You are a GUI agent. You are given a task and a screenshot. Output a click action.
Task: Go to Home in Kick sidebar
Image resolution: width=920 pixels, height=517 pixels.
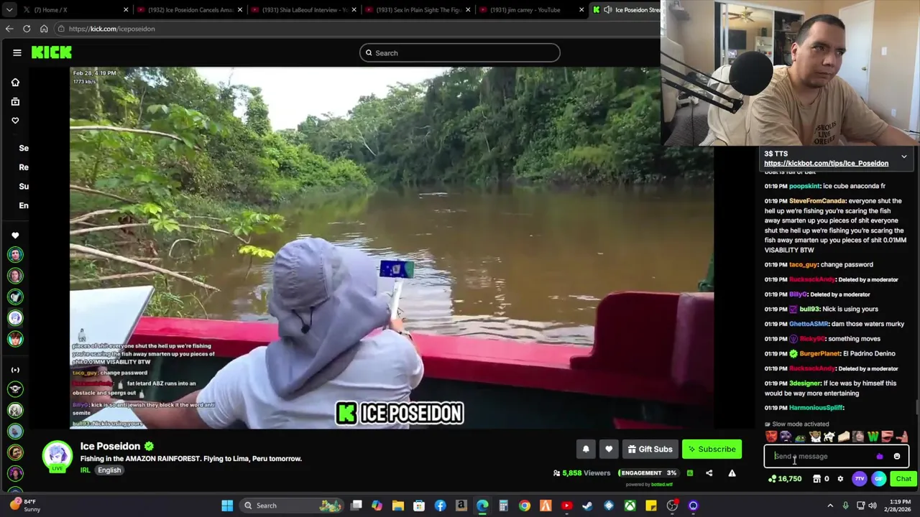(15, 83)
